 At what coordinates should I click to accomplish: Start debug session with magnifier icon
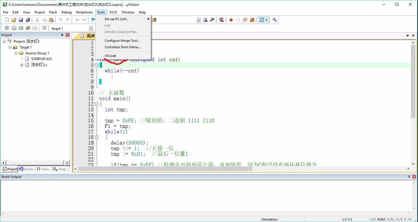(x=221, y=20)
